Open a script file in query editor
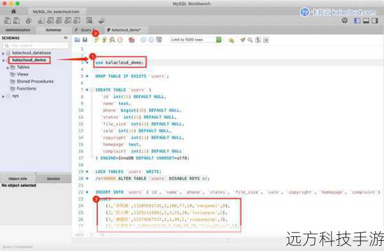Screen dimensions: 384x251 (77, 40)
